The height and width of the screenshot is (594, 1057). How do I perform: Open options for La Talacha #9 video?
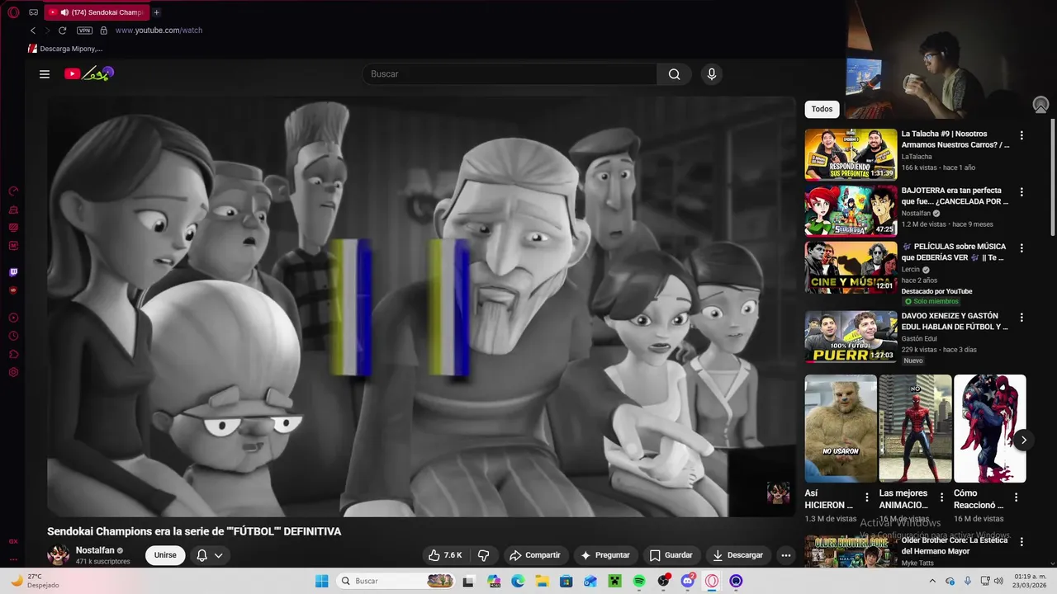1021,135
